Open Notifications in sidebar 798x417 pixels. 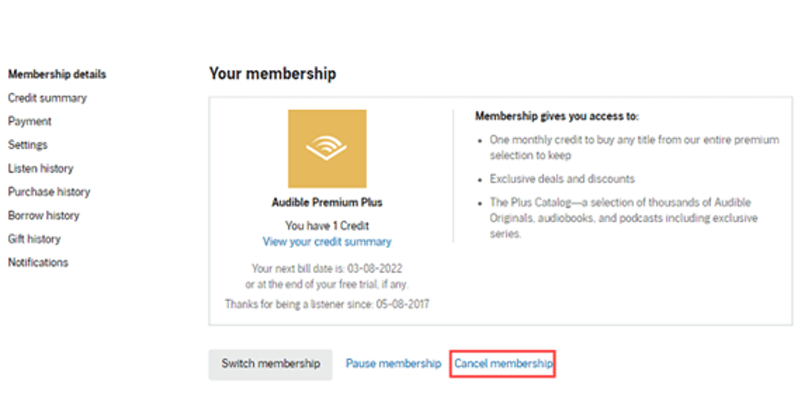[x=38, y=262]
